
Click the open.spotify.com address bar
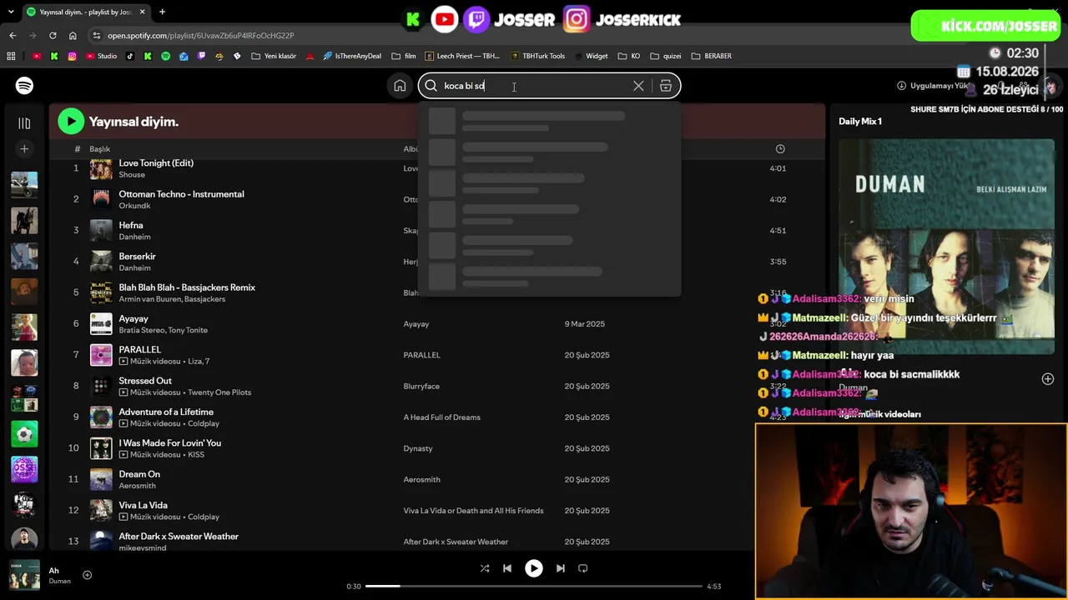[x=200, y=36]
